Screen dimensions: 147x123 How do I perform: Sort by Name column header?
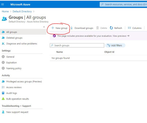[x=59, y=52]
